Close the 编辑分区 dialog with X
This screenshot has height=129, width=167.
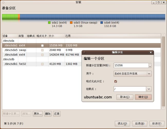tap(151, 52)
